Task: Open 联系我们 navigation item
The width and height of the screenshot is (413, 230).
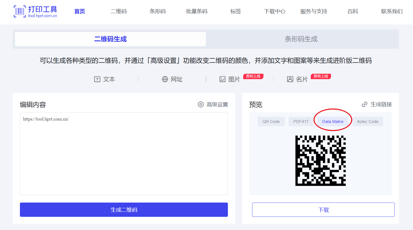Action: tap(392, 11)
